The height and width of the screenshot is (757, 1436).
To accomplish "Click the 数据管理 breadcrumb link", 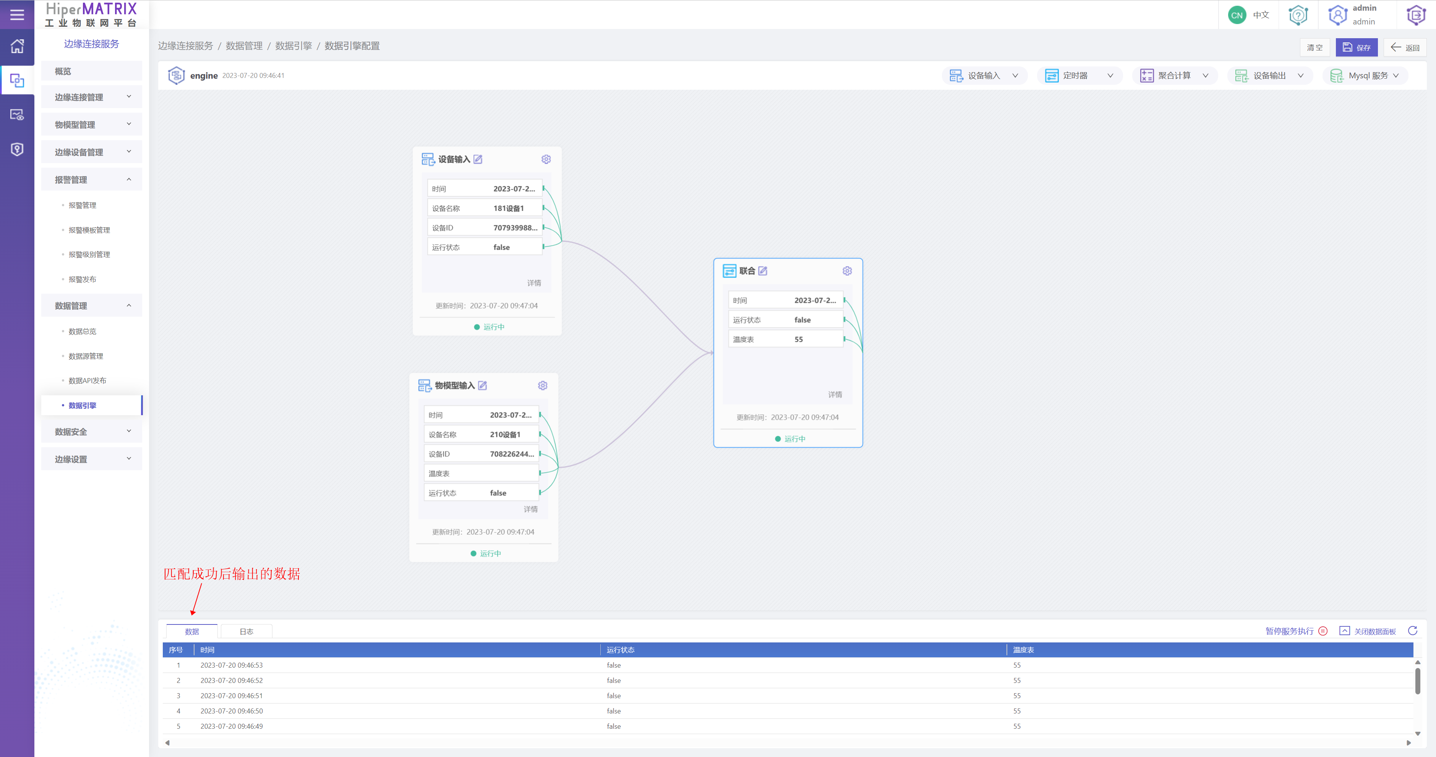I will pyautogui.click(x=244, y=46).
